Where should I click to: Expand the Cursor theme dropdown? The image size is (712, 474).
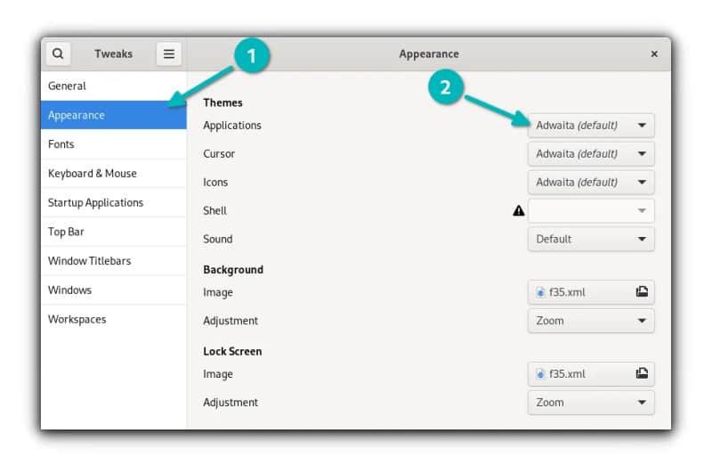pyautogui.click(x=591, y=154)
